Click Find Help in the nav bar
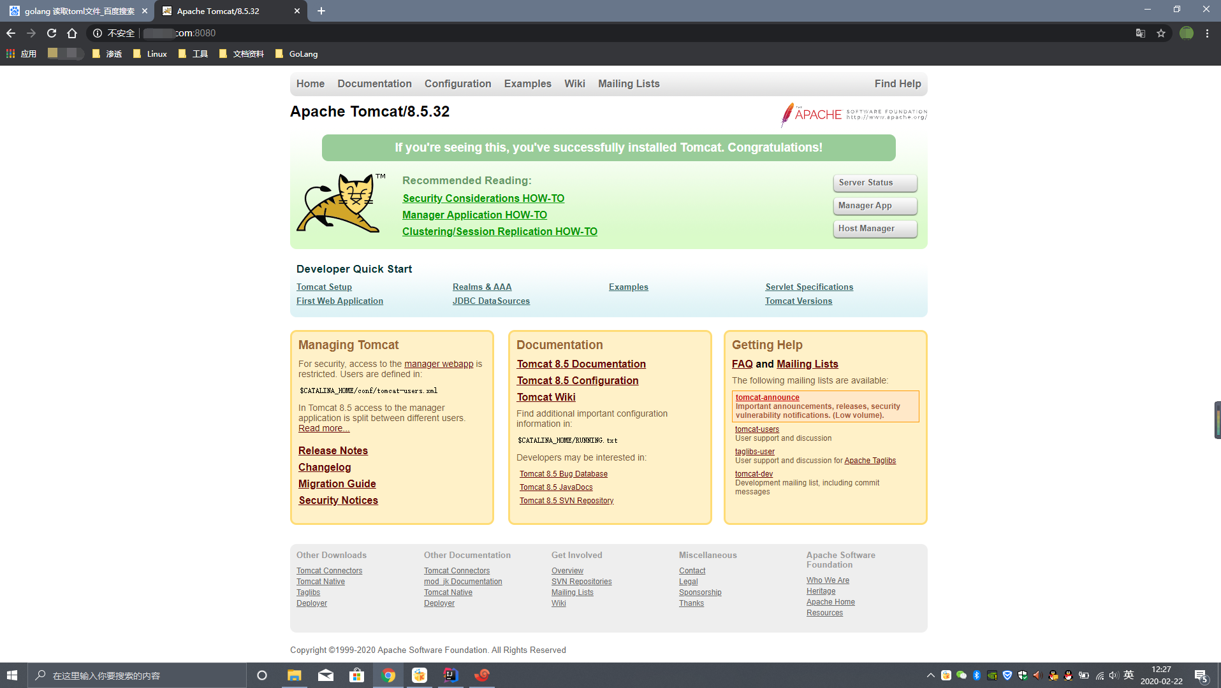This screenshot has width=1221, height=688. point(898,83)
